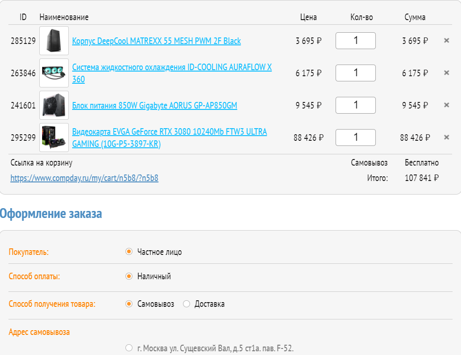Viewport: 461px width, 355px height.
Task: Open Корпус DeepCool MATREXX 55 MESH link
Action: pos(156,41)
